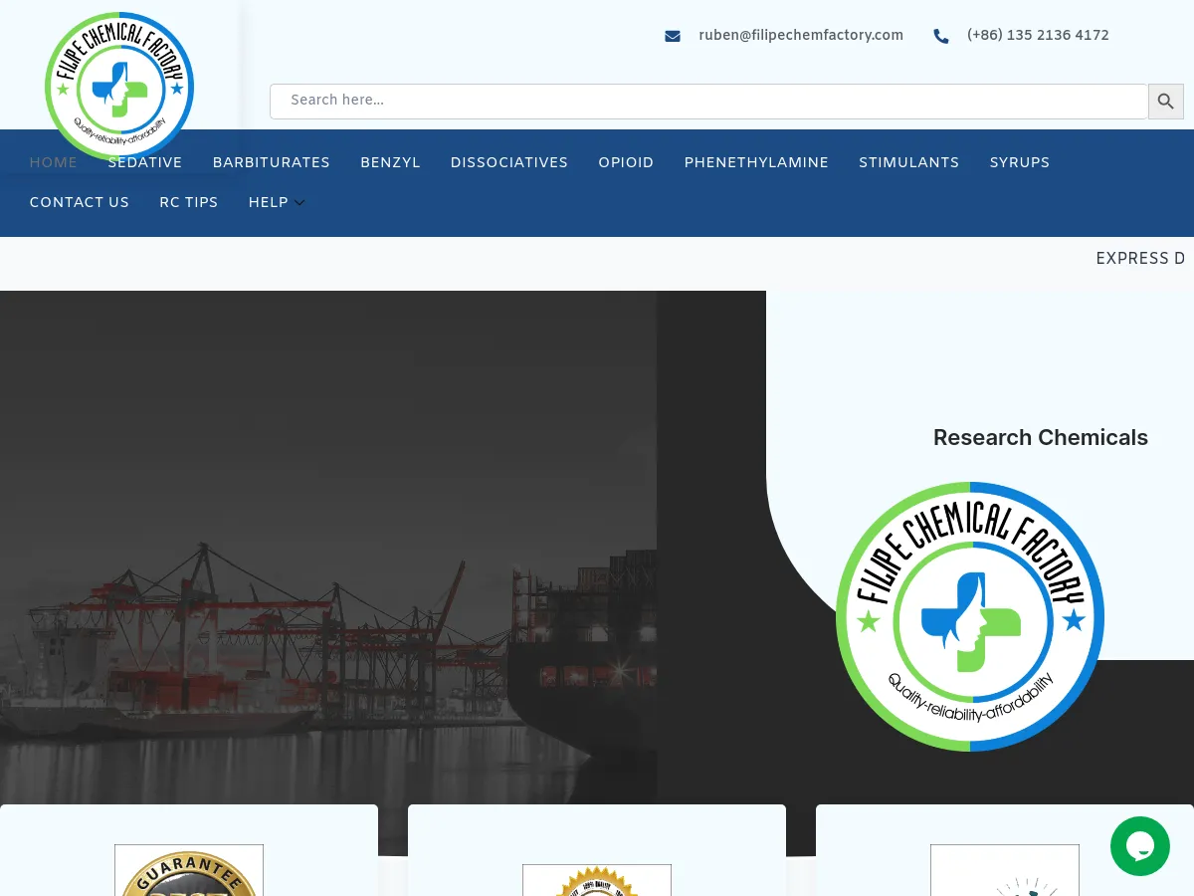The height and width of the screenshot is (896, 1194).
Task: Go to the CONTACT US page
Action: pos(80,202)
